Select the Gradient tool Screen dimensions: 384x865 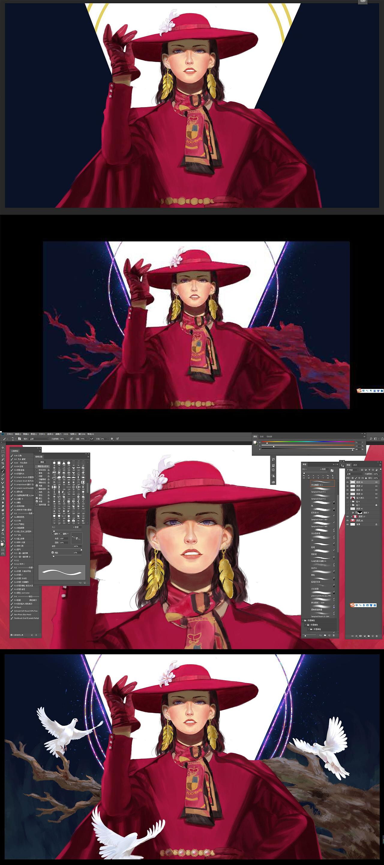(3, 499)
